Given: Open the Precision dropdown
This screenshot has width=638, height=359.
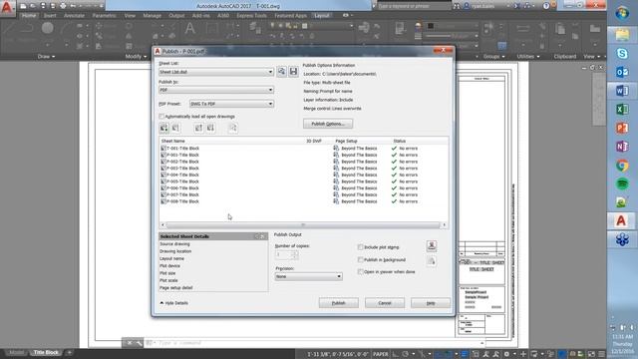Looking at the screenshot, I should [308, 276].
